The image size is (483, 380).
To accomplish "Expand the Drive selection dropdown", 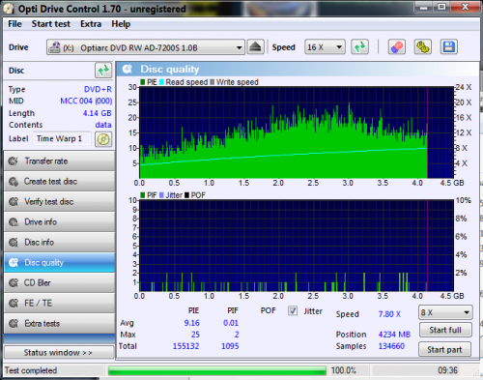I will tap(146, 47).
